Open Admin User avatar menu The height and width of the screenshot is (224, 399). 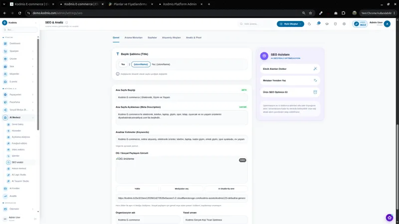click(x=387, y=24)
